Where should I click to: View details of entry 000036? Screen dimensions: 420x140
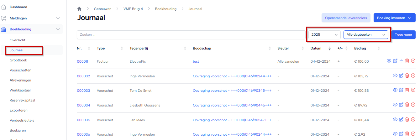pos(395,134)
